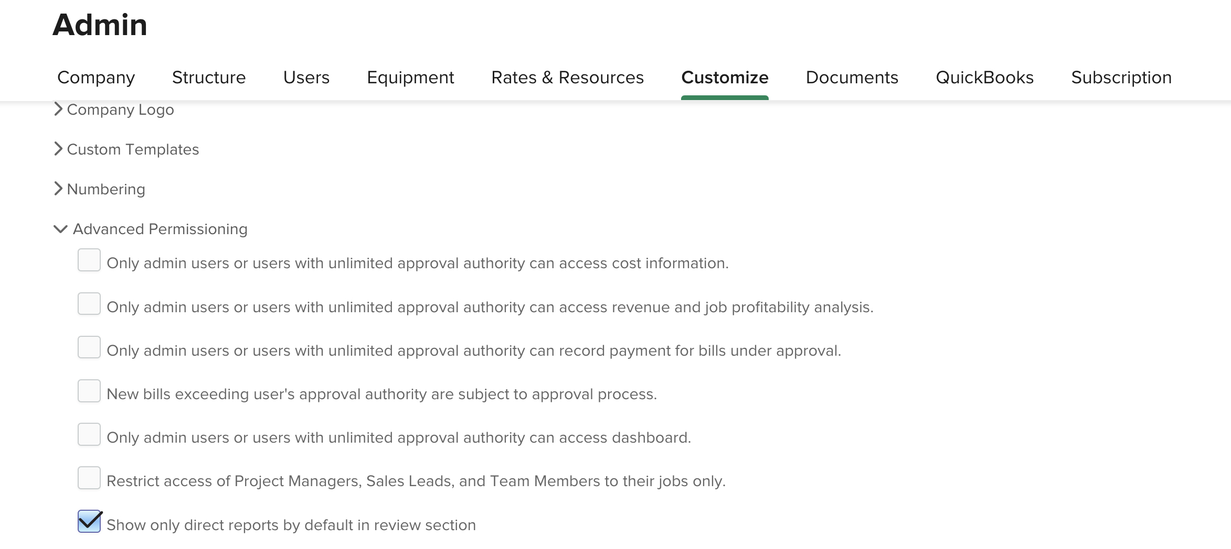The image size is (1231, 549).
Task: Click the Customize tab
Action: 725,78
